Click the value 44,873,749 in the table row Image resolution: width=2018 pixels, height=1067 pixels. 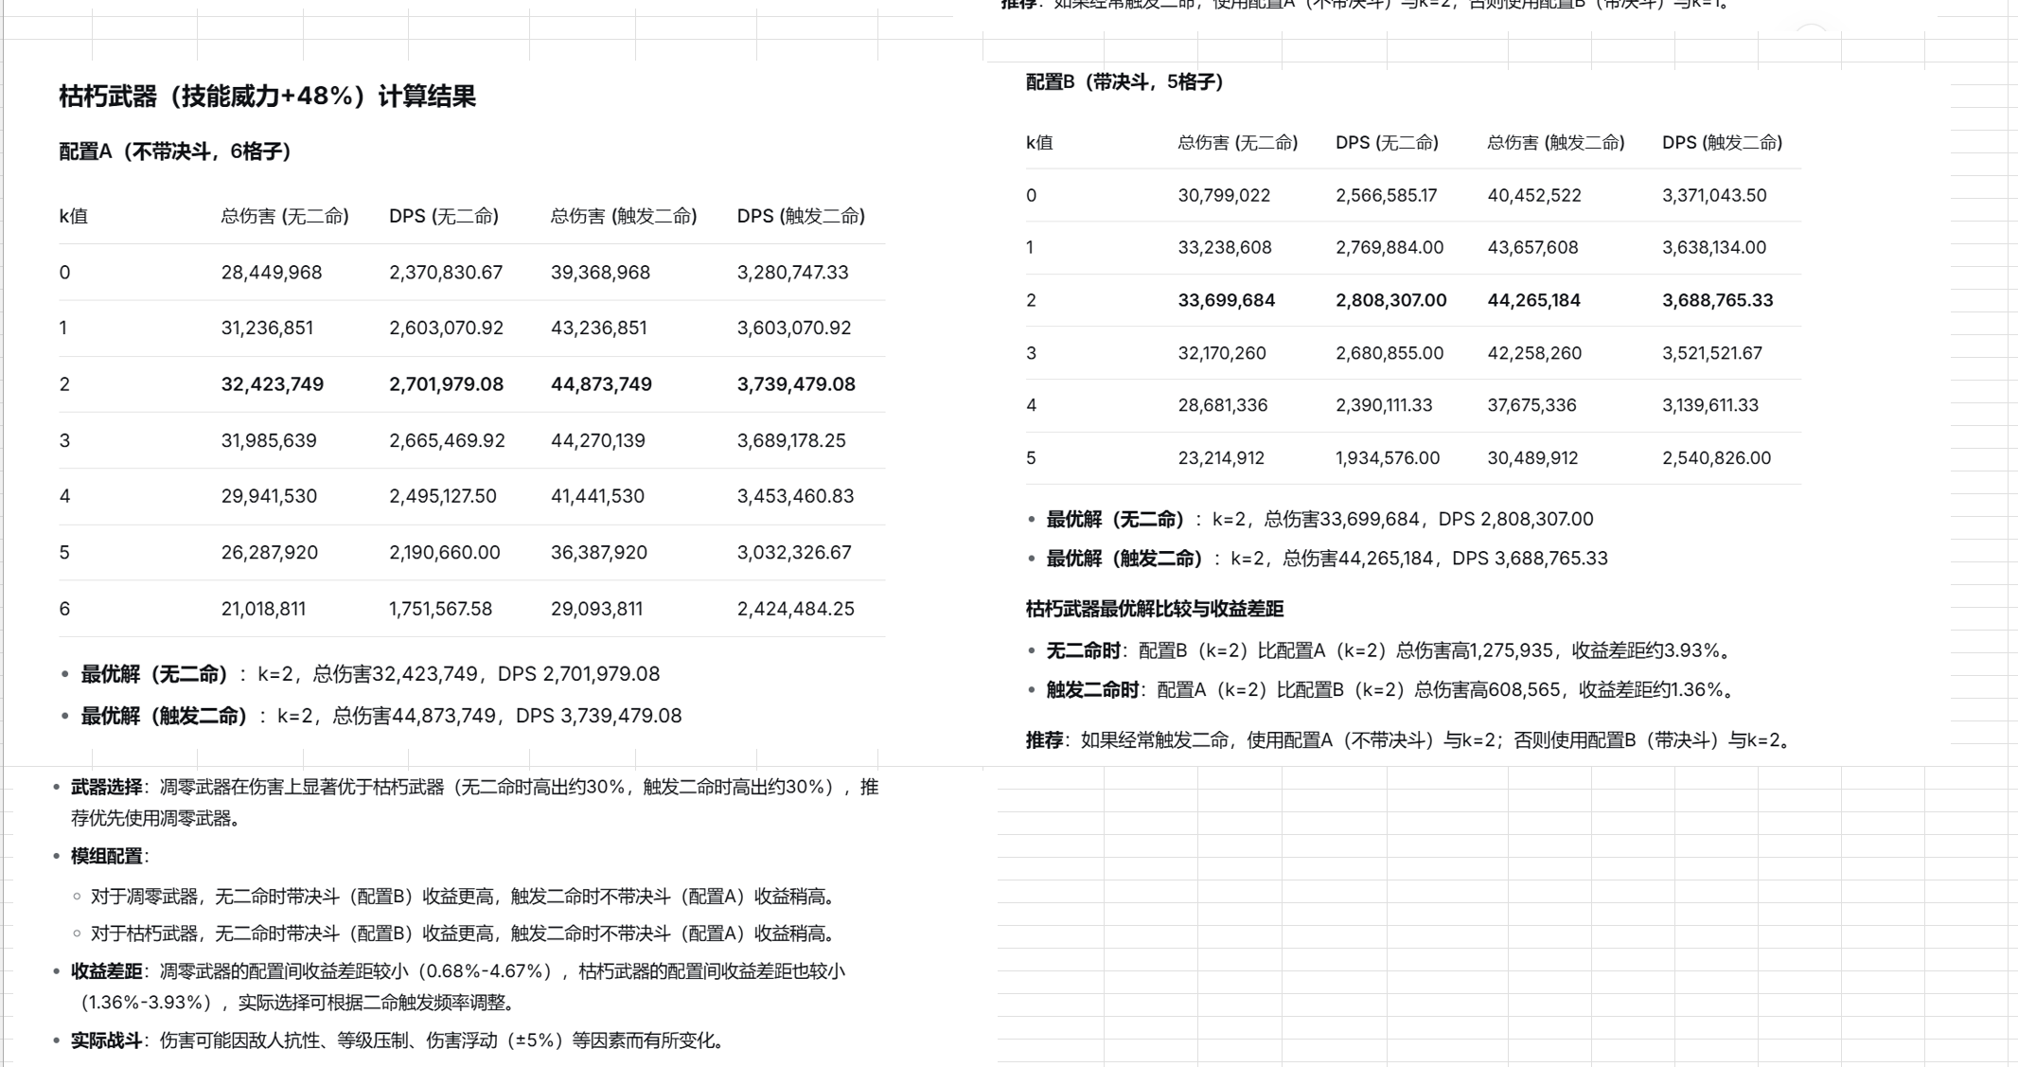tap(601, 384)
